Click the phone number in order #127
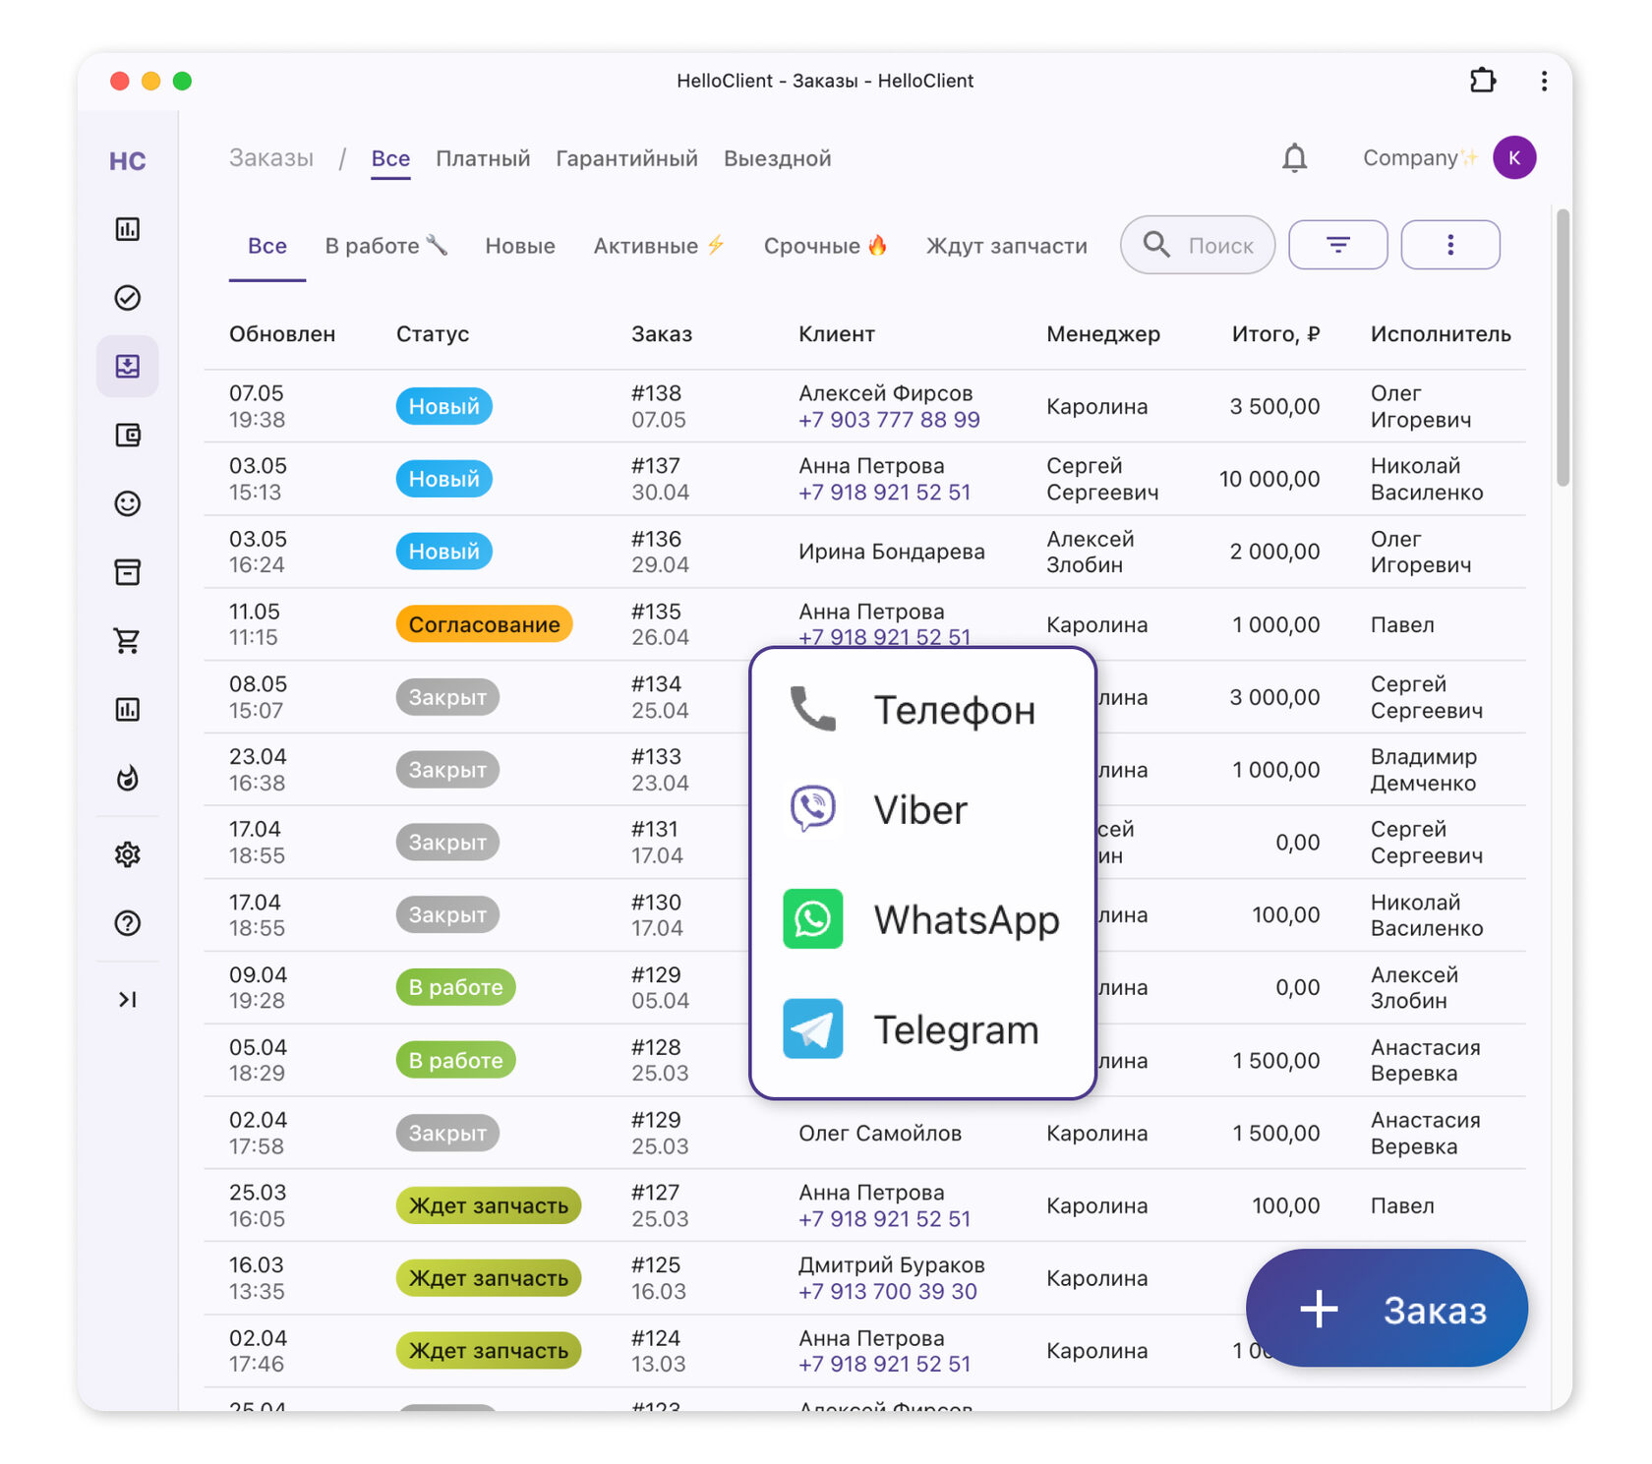This screenshot has height=1464, width=1652. pos(884,1219)
